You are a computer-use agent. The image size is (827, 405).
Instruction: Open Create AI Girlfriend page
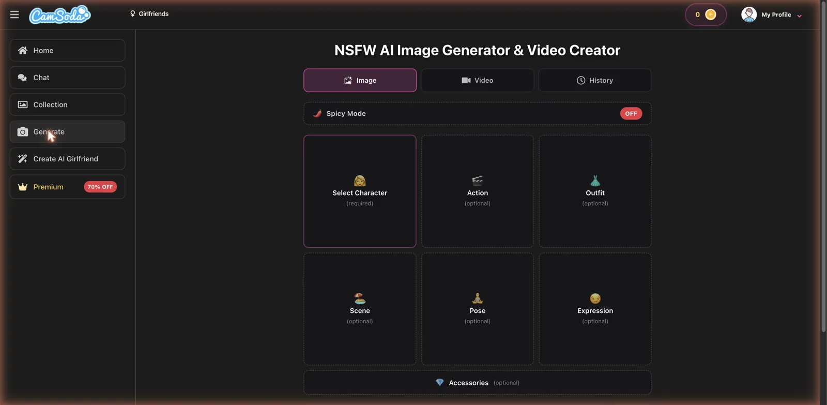click(x=67, y=159)
